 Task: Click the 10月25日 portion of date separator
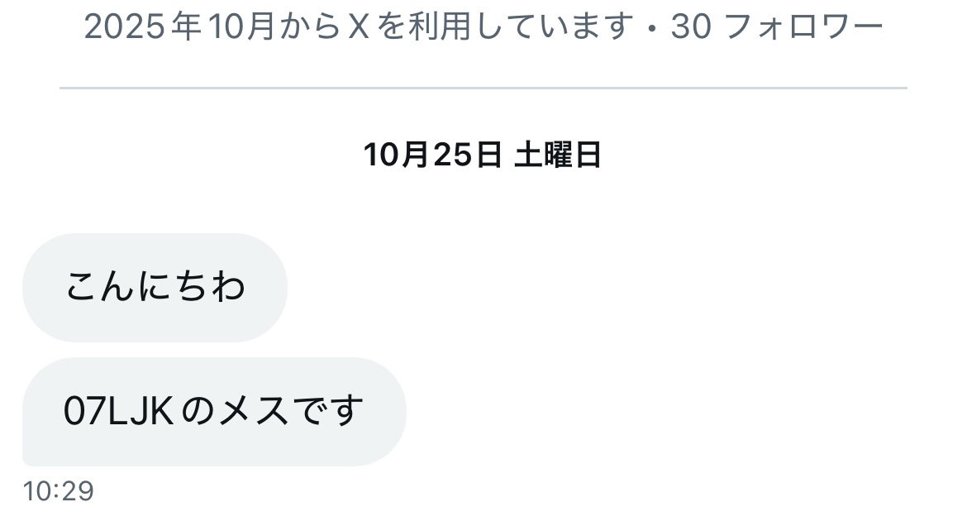tap(432, 155)
